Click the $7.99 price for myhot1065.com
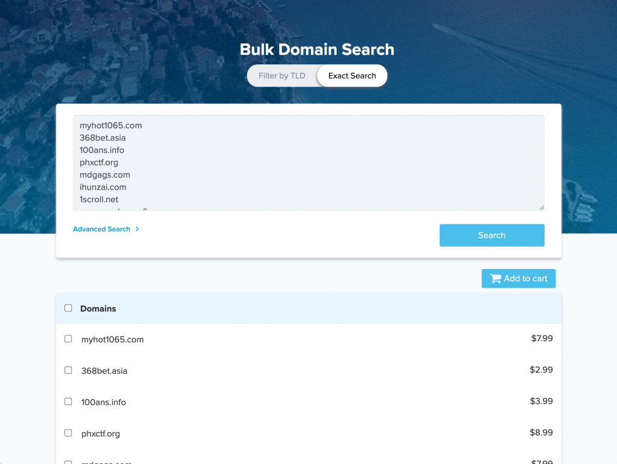 [542, 338]
